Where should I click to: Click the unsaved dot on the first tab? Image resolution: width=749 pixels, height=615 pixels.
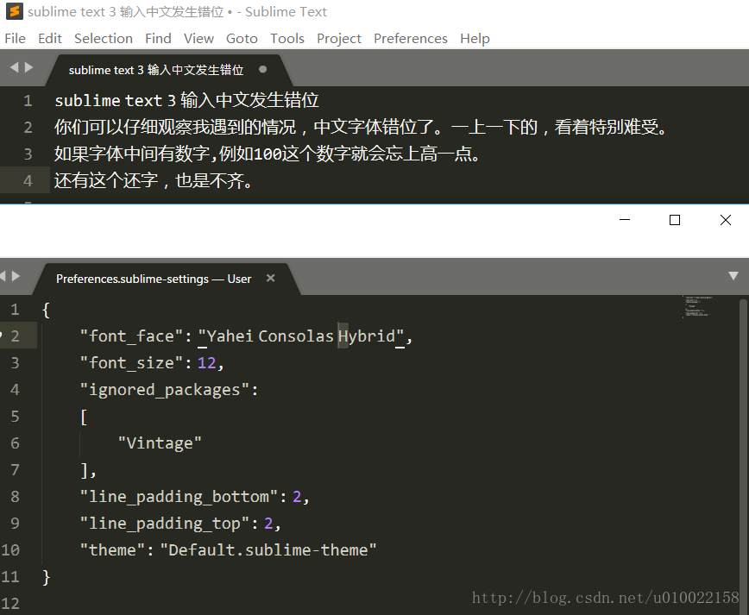point(262,69)
